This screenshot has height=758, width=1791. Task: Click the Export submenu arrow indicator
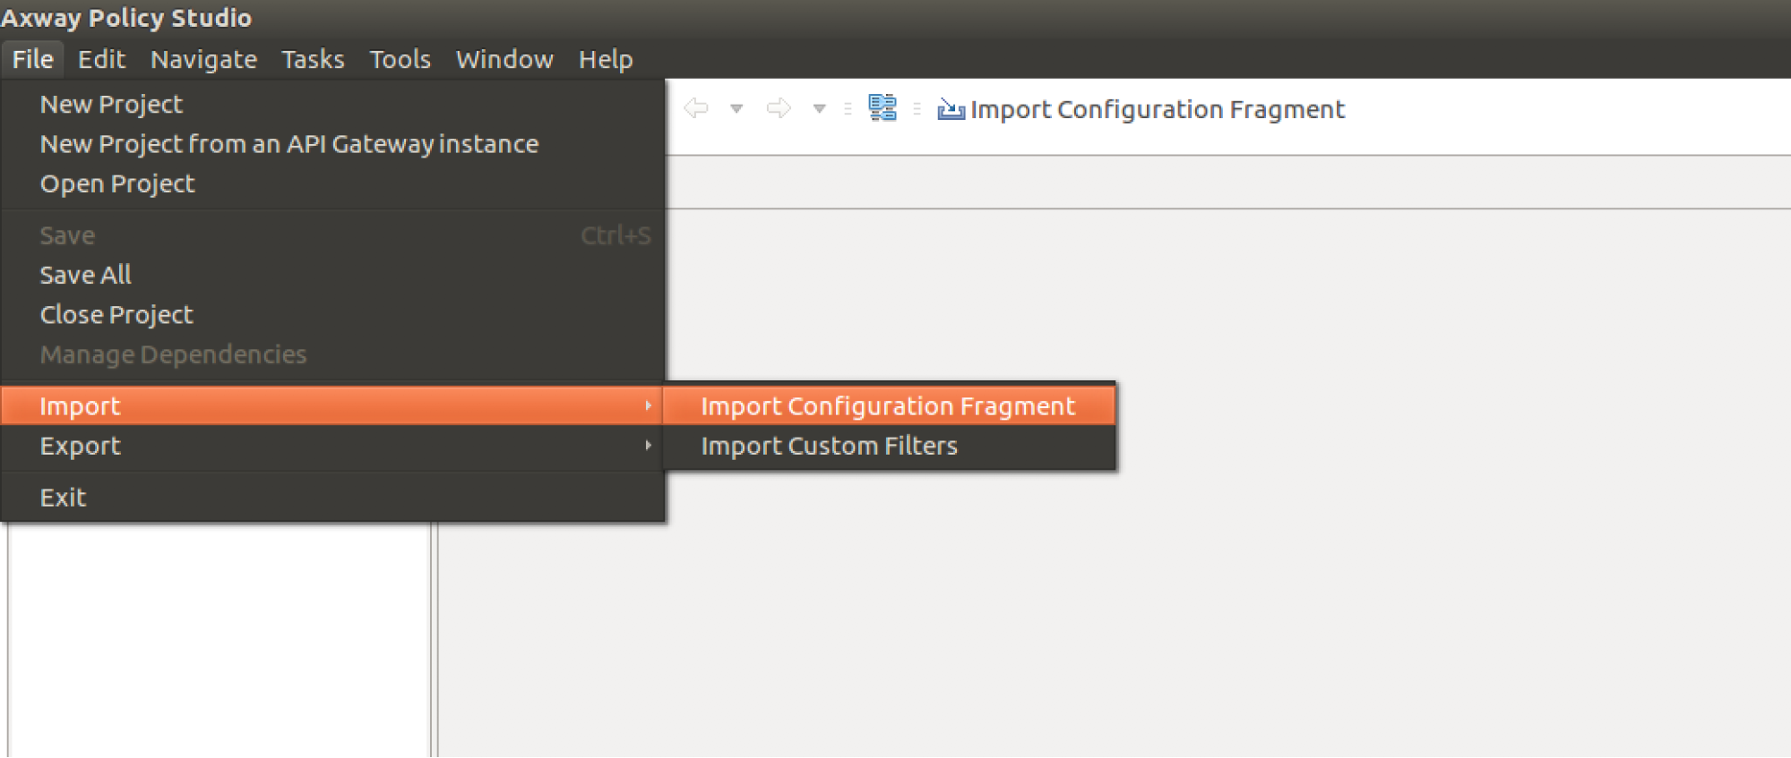coord(648,446)
